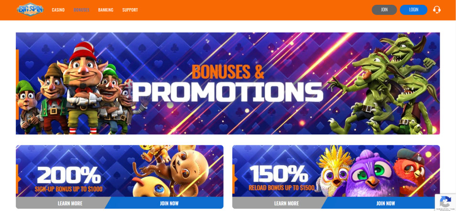Click the Bonuses & Promotions hero banner
Image resolution: width=456 pixels, height=211 pixels.
tap(228, 83)
